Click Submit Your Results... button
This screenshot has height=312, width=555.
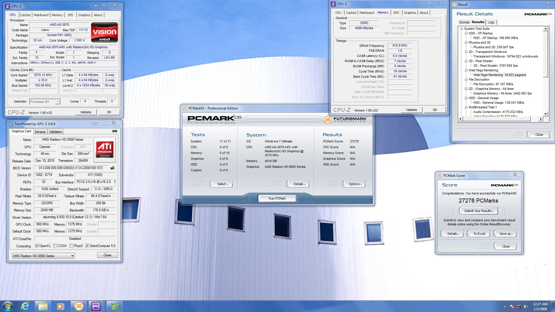coord(479,211)
